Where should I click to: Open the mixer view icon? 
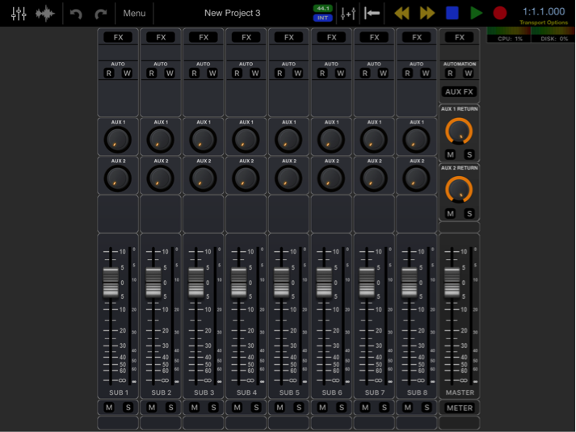click(19, 13)
